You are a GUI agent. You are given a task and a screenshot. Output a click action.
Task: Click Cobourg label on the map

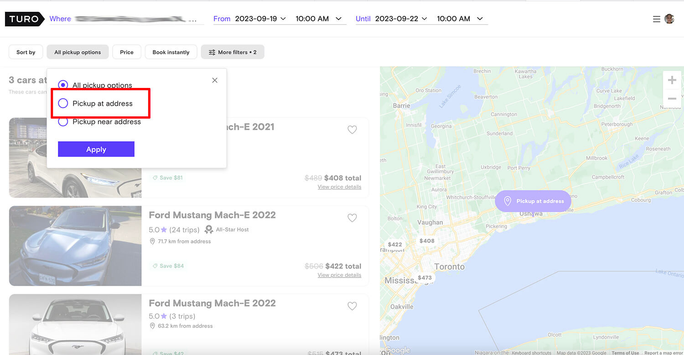(641, 200)
